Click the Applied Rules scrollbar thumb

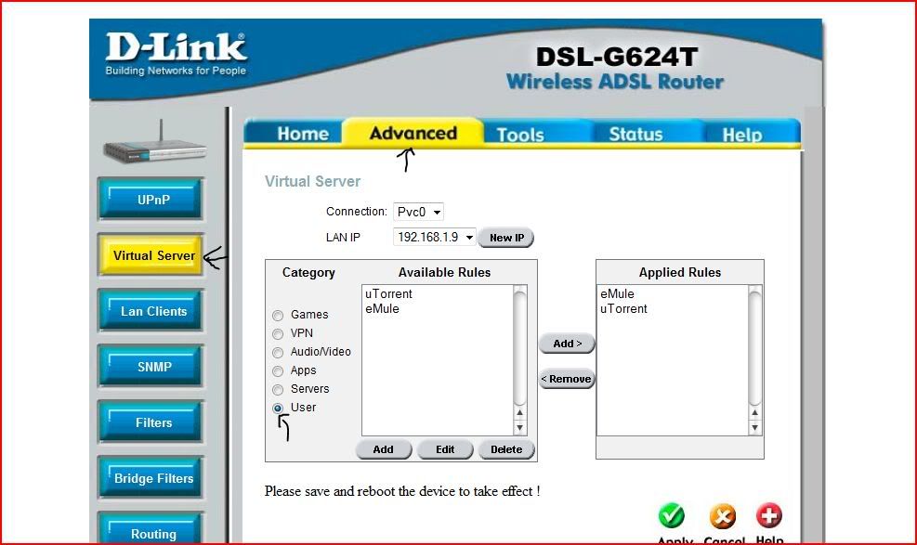coord(755,346)
